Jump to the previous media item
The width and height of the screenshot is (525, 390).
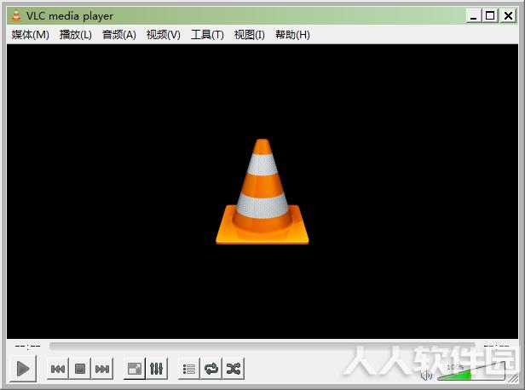58,369
